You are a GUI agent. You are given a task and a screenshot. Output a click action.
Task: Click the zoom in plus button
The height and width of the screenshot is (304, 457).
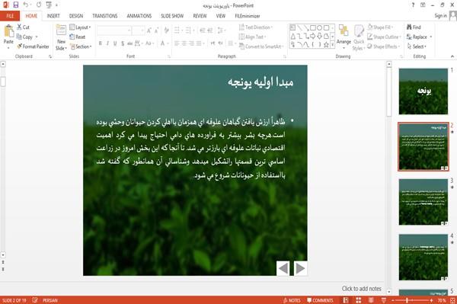coord(431,300)
